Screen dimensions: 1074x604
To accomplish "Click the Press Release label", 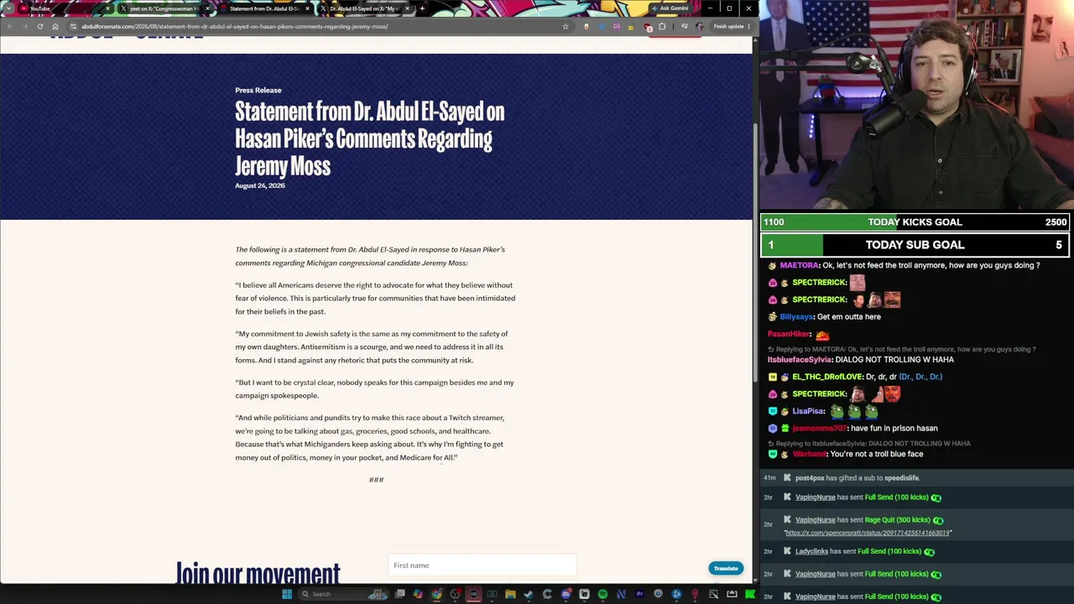I will (258, 90).
